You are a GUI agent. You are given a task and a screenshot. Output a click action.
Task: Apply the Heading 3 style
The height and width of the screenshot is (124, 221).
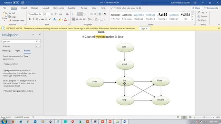162,17
